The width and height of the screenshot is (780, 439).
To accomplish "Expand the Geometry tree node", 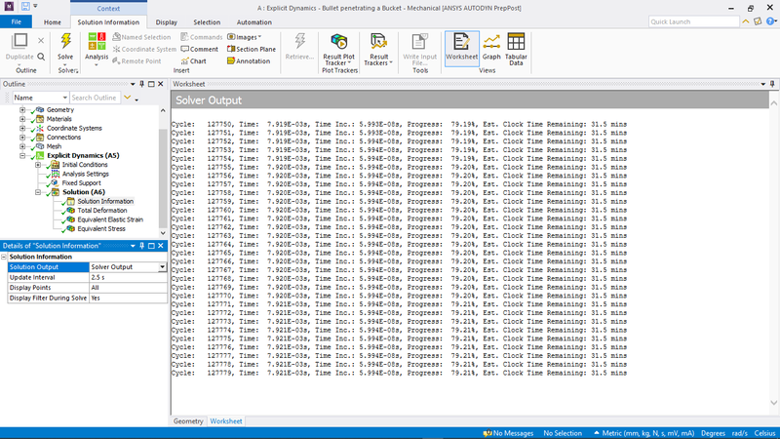I will (x=22, y=110).
